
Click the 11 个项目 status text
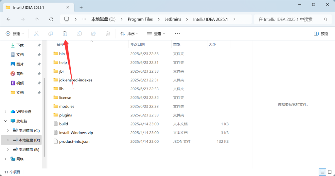coord(12,172)
